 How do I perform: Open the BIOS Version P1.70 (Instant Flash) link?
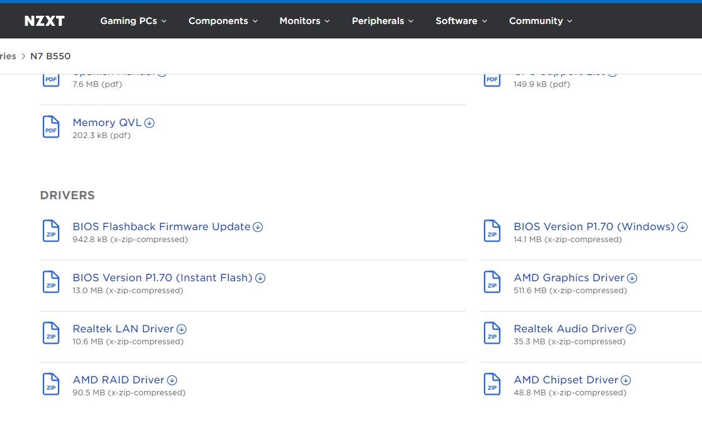[x=163, y=277]
